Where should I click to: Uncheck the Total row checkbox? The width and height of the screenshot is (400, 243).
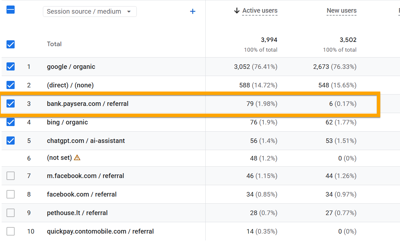(x=11, y=44)
